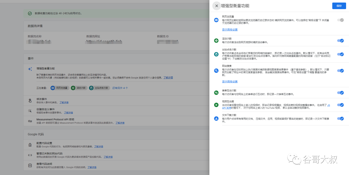The height and width of the screenshot is (175, 349).
Task: Click the 数据流网址 label
Action: point(93,36)
